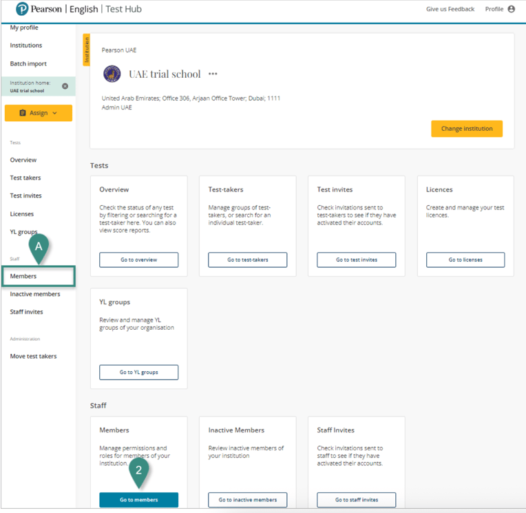
Task: Open Batch import in the sidebar
Action: click(x=28, y=63)
